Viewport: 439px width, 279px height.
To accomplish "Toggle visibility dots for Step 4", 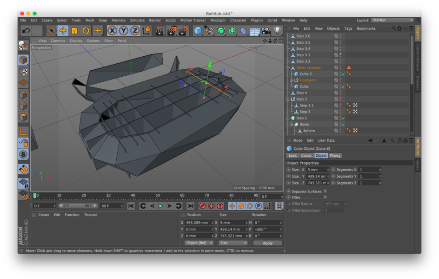I will point(340,93).
